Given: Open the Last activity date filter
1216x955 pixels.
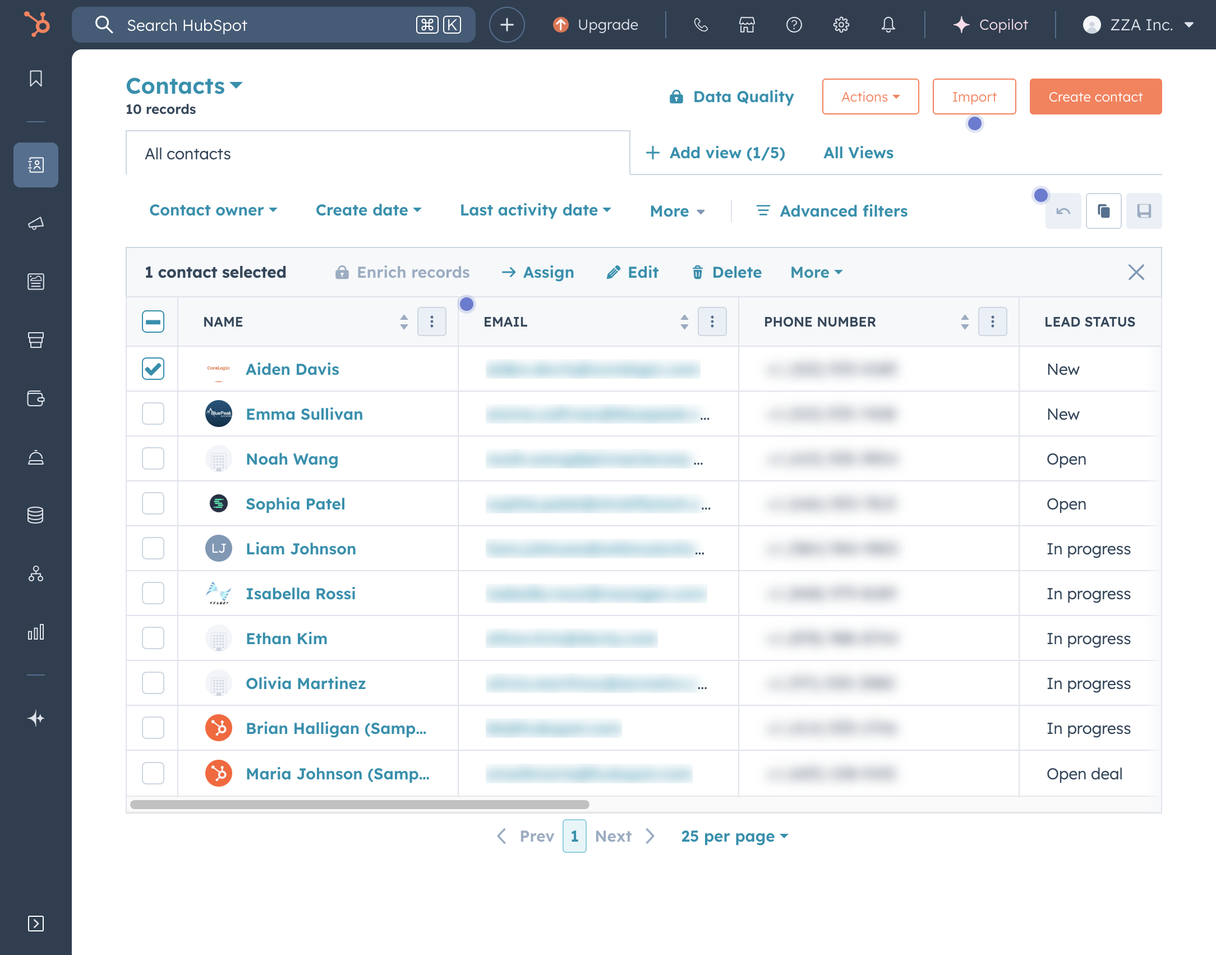Looking at the screenshot, I should coord(535,210).
